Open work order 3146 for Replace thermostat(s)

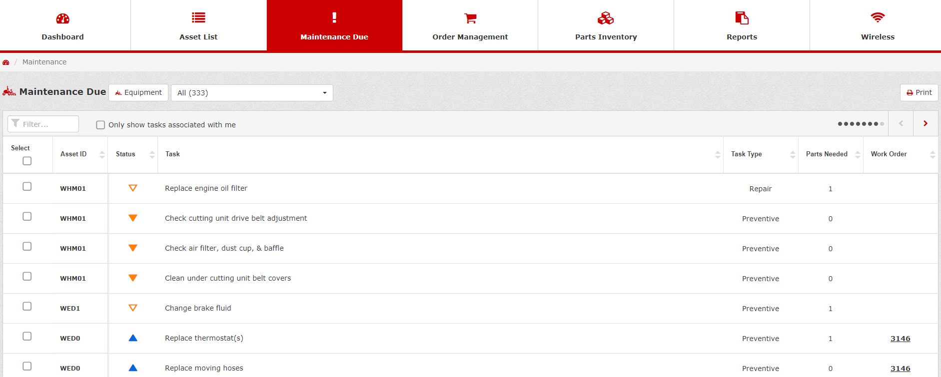pos(900,339)
